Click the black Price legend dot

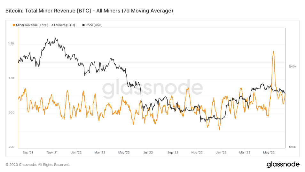(x=84, y=25)
